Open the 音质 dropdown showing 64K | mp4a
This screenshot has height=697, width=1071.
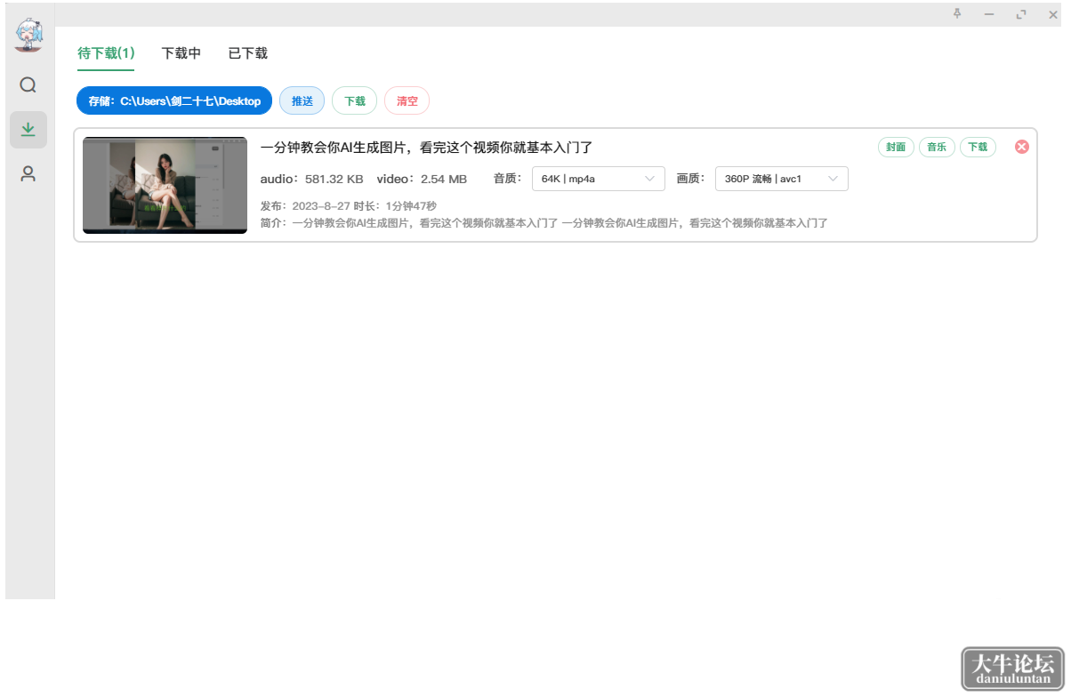(599, 179)
